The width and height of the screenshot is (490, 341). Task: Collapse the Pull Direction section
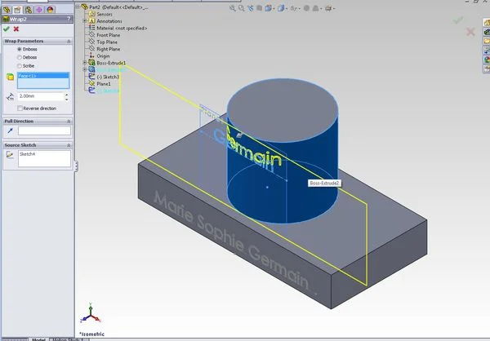point(68,121)
